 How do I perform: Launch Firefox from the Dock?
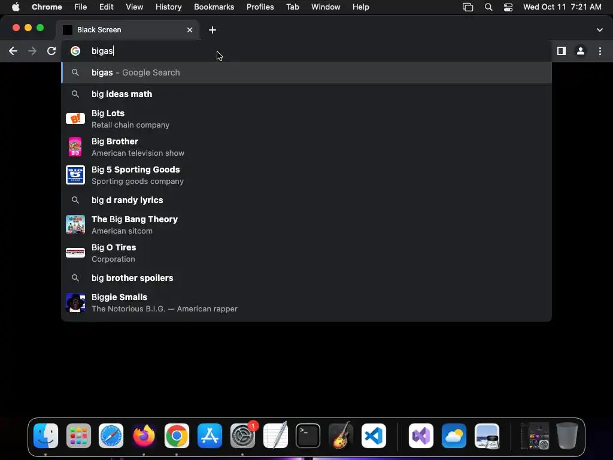tap(144, 435)
